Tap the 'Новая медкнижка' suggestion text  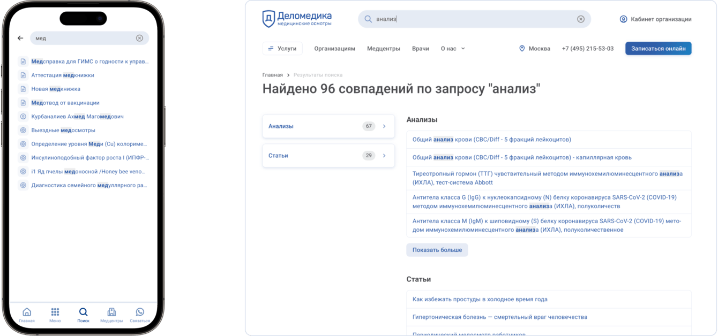[56, 89]
